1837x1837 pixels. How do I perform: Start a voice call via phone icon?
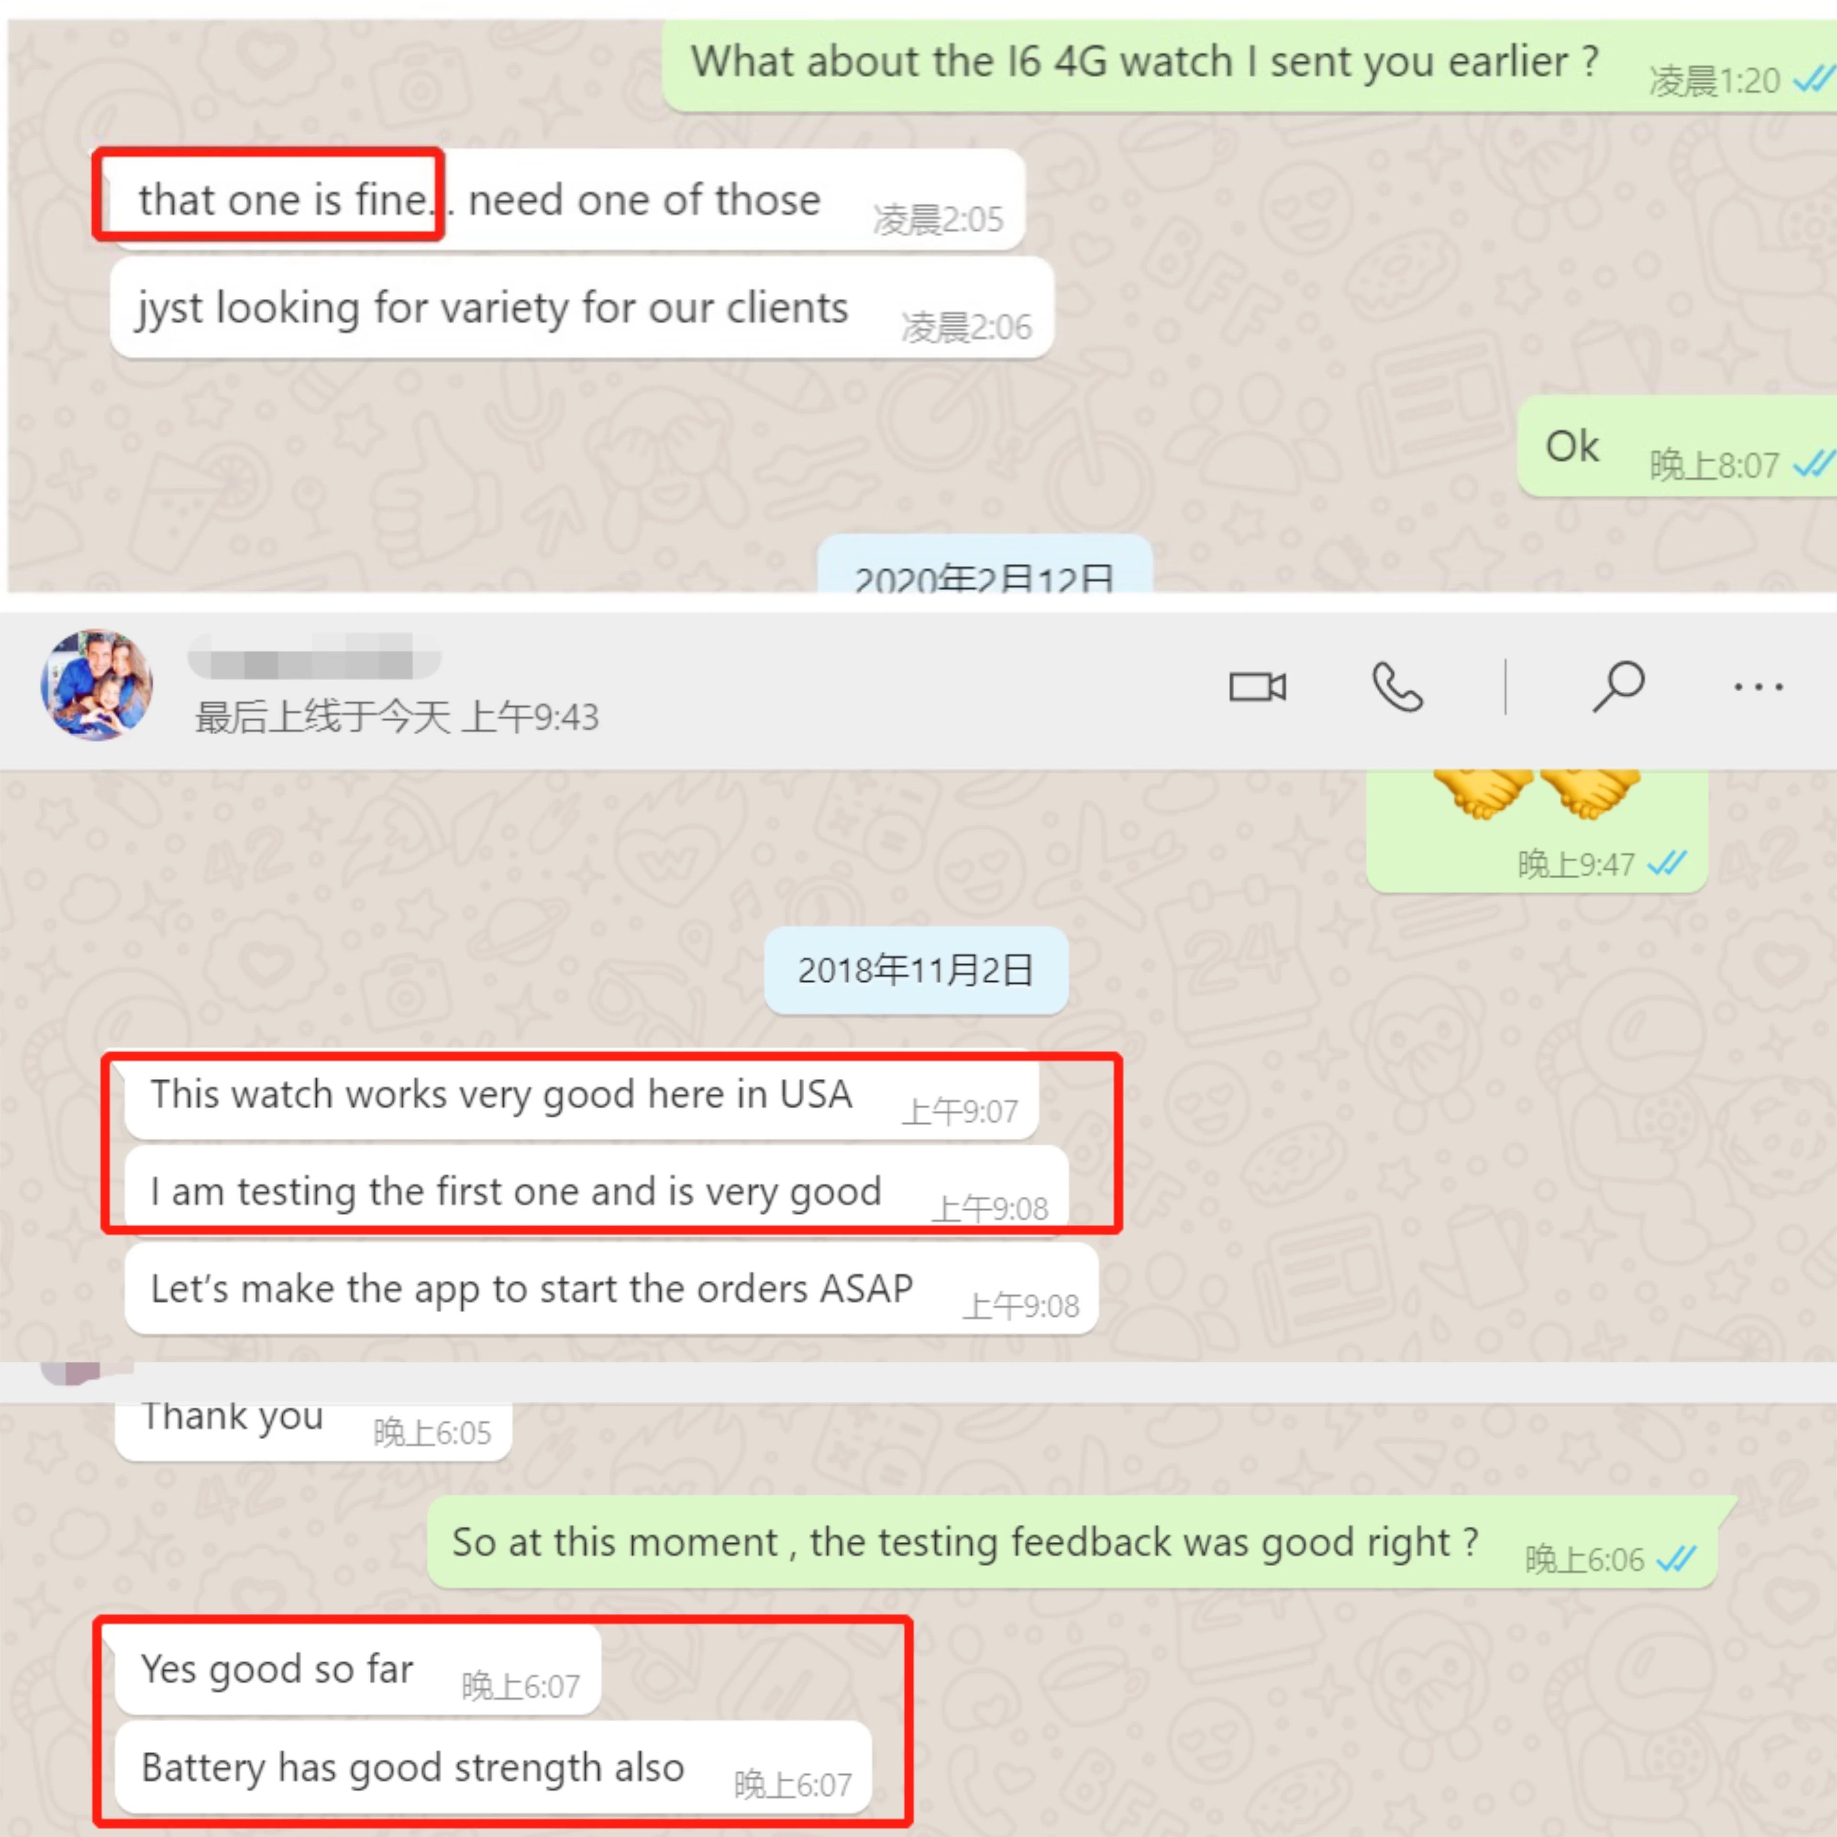pyautogui.click(x=1397, y=686)
